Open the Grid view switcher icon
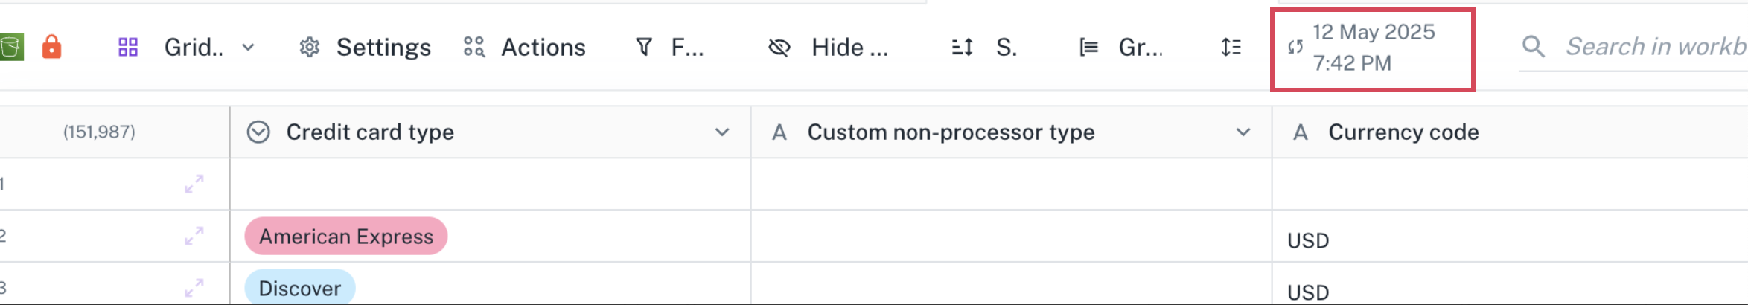The image size is (1748, 305). [x=128, y=48]
